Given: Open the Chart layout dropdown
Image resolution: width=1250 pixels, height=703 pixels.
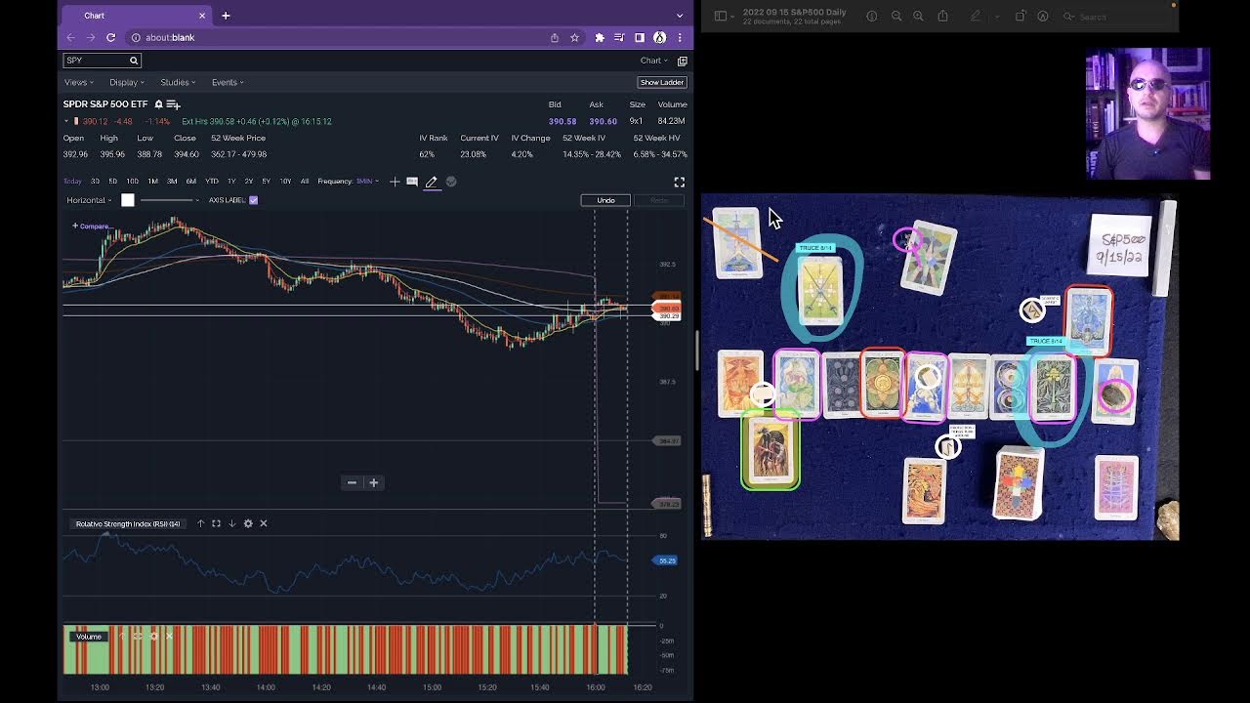Looking at the screenshot, I should point(653,61).
